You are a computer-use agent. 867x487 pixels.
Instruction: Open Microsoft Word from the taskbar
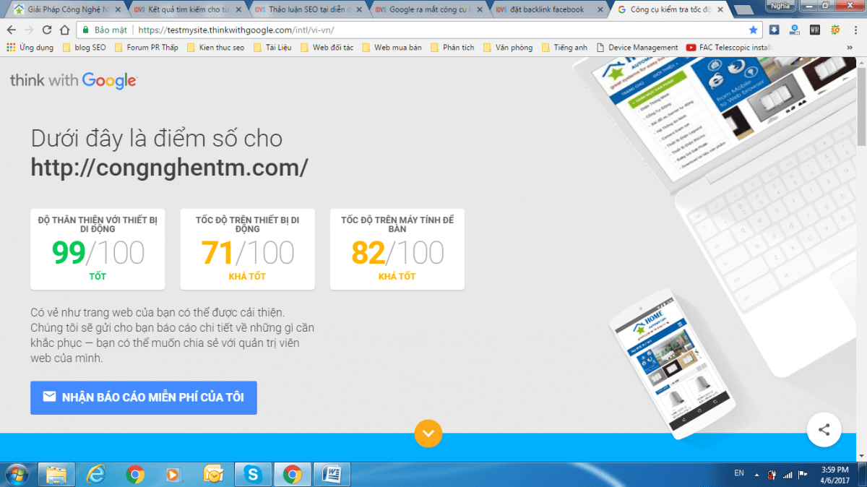tap(332, 474)
